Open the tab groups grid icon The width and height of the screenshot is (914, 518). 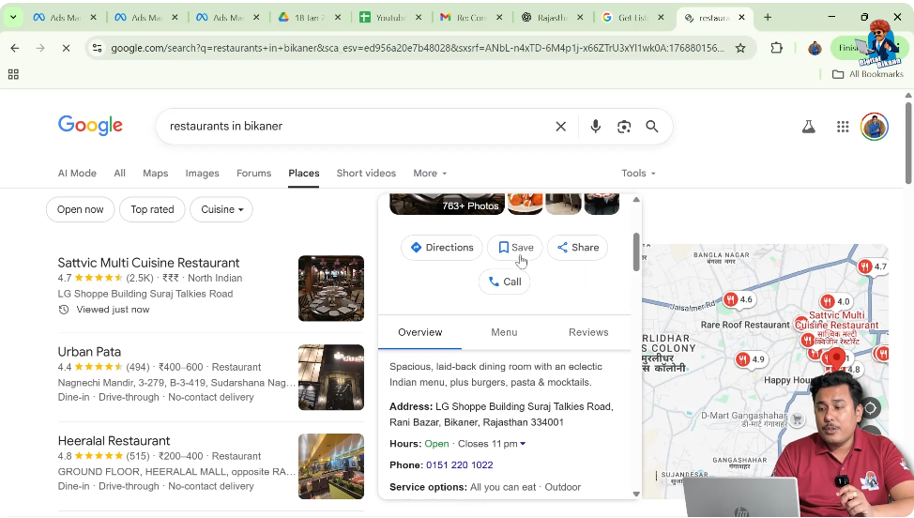coord(13,74)
